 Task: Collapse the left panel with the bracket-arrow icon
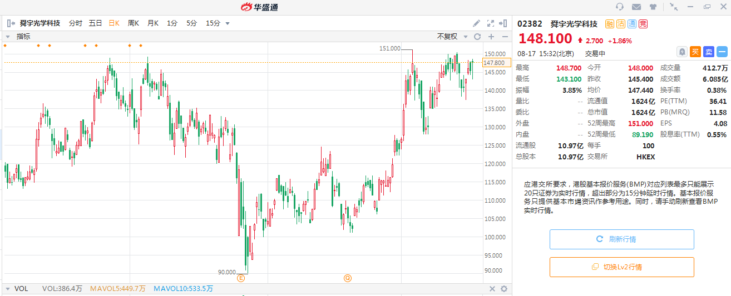pyautogui.click(x=10, y=23)
